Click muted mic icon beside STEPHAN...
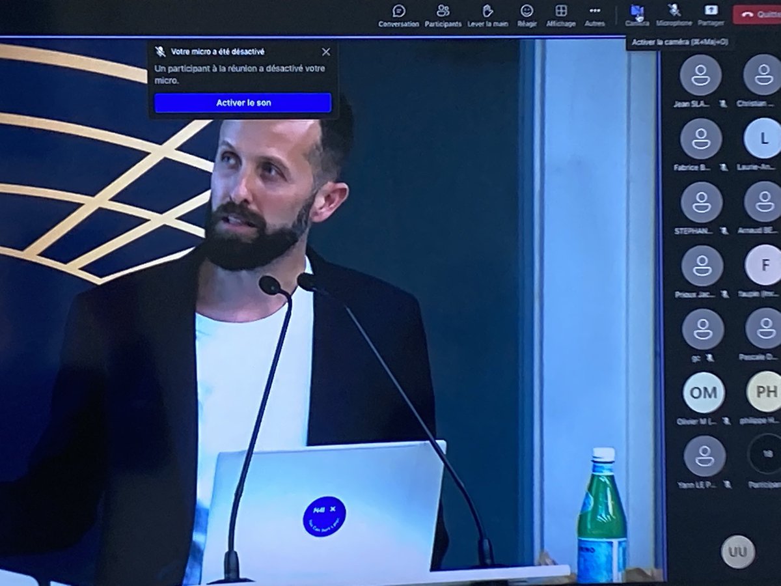The height and width of the screenshot is (586, 781). tap(723, 230)
